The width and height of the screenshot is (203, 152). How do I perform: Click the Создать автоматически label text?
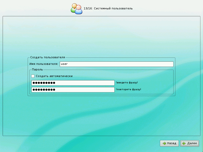point(54,76)
